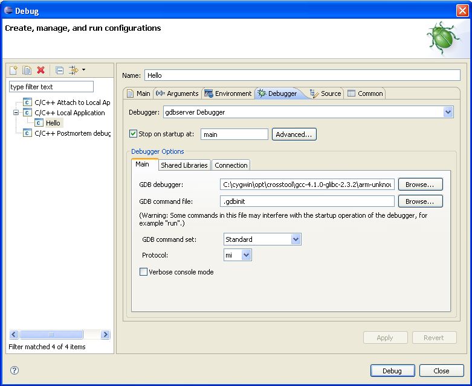Select C/C++ Local Application tree item
The image size is (472, 386).
pyautogui.click(x=70, y=113)
